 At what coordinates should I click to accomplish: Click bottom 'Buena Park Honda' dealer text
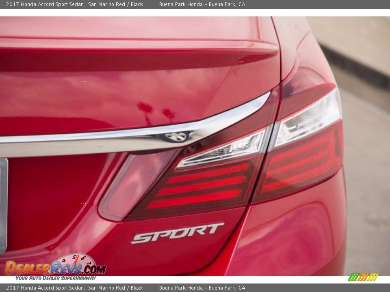(181, 288)
